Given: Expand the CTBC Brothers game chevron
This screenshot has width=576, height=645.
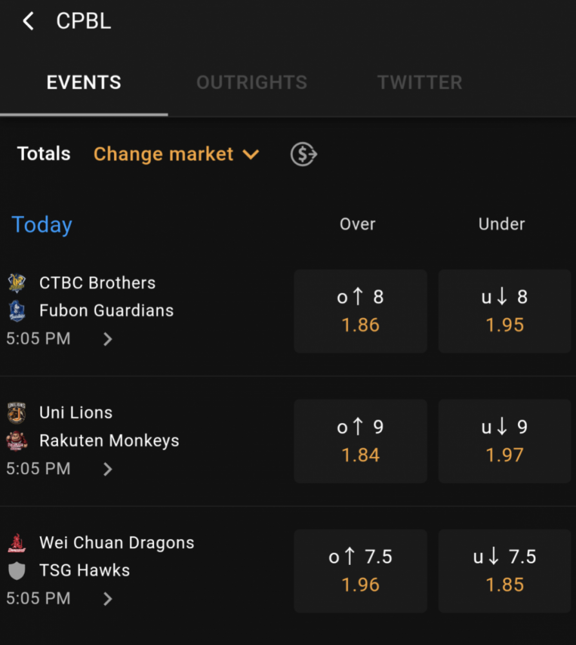Looking at the screenshot, I should pos(108,339).
